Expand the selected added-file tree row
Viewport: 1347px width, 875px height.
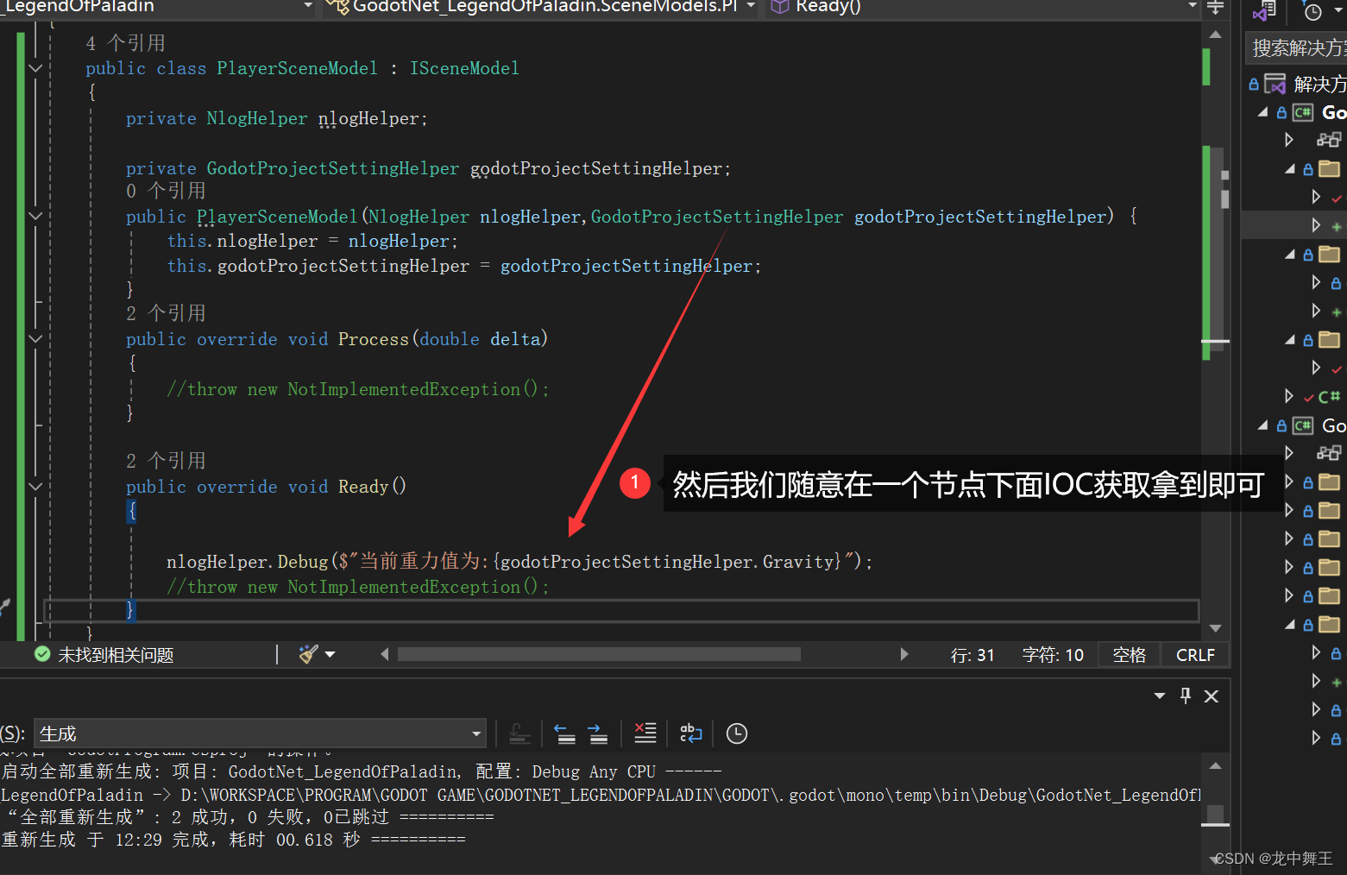click(x=1315, y=225)
